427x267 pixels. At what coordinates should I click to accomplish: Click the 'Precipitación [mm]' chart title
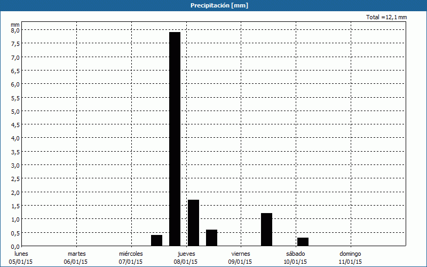(x=219, y=5)
